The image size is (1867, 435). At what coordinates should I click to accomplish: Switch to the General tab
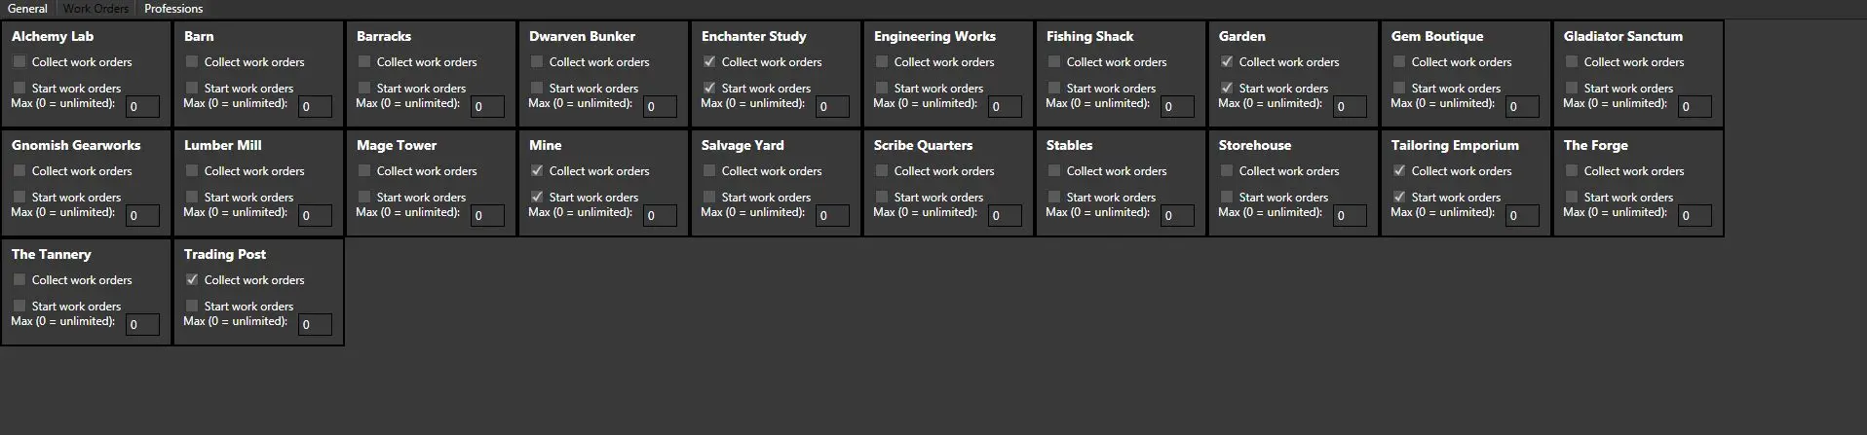[27, 9]
